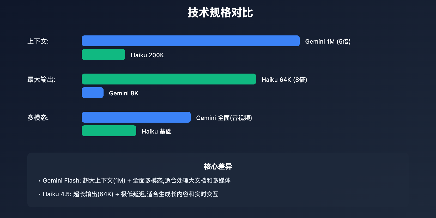Click the Haiku 64K (8倍) label

click(284, 80)
